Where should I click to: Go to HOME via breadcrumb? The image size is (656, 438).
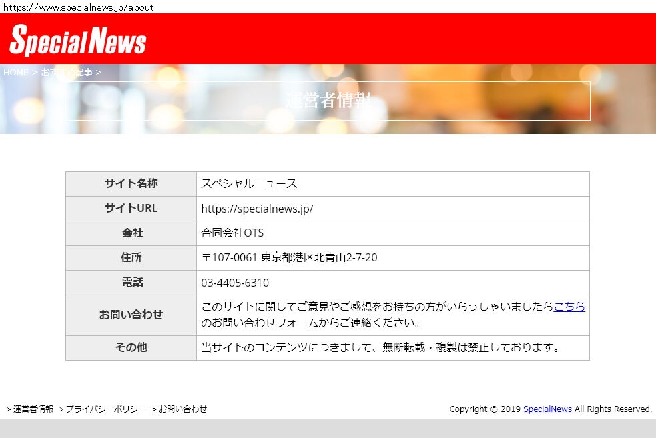click(x=16, y=72)
